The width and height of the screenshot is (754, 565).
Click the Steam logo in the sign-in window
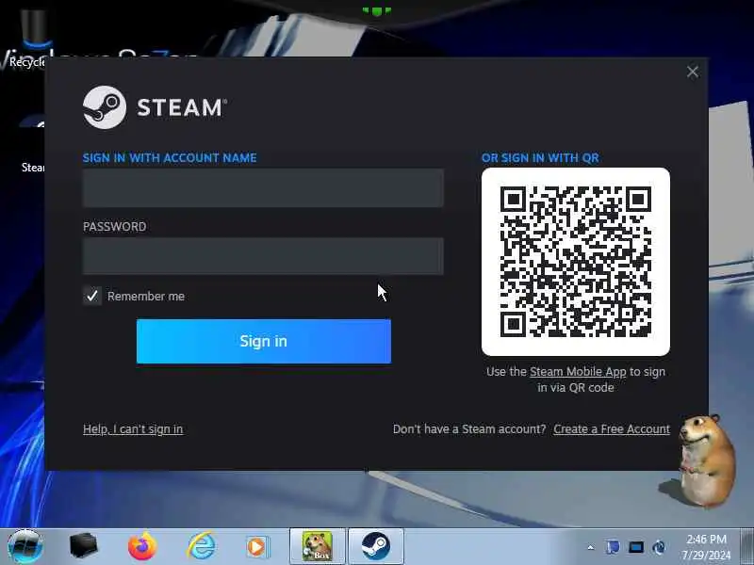tap(154, 107)
